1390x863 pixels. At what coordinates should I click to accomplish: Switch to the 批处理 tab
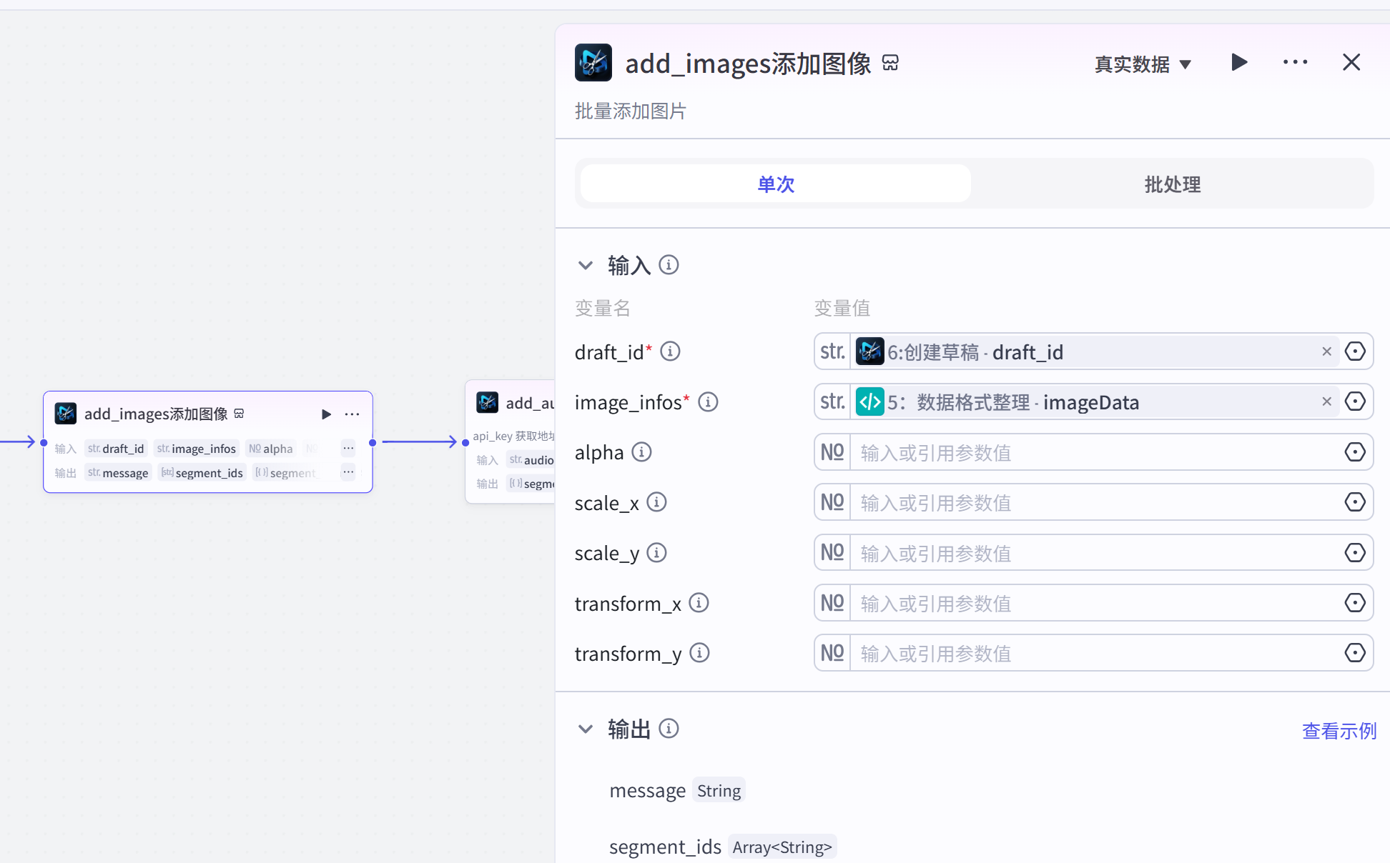(x=1172, y=184)
